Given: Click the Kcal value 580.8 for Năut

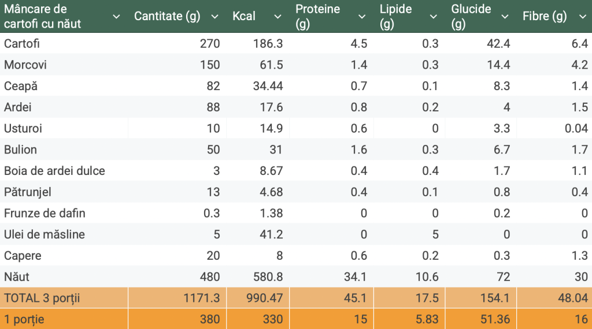Looking at the screenshot, I should pos(267,276).
